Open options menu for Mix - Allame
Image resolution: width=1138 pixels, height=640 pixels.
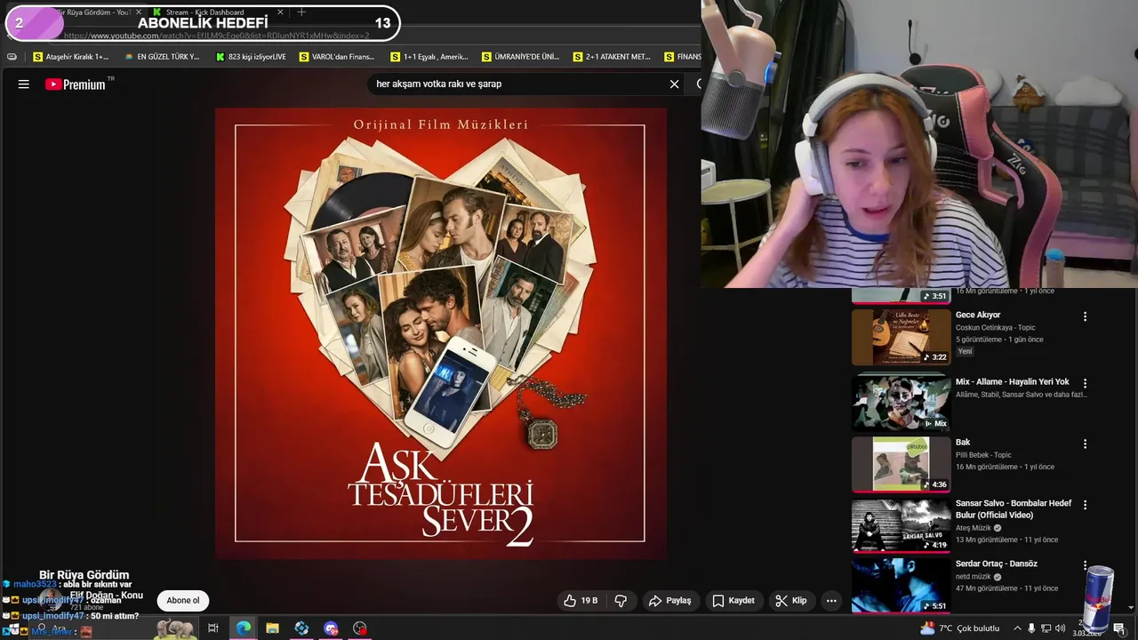1085,383
